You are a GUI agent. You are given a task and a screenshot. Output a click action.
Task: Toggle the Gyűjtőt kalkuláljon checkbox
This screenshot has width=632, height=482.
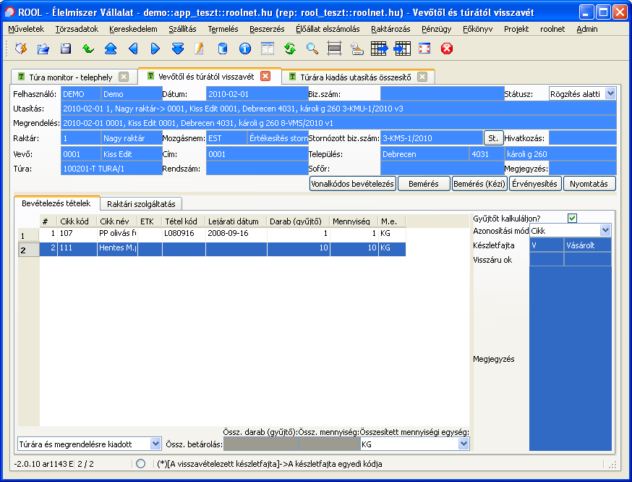coord(573,218)
